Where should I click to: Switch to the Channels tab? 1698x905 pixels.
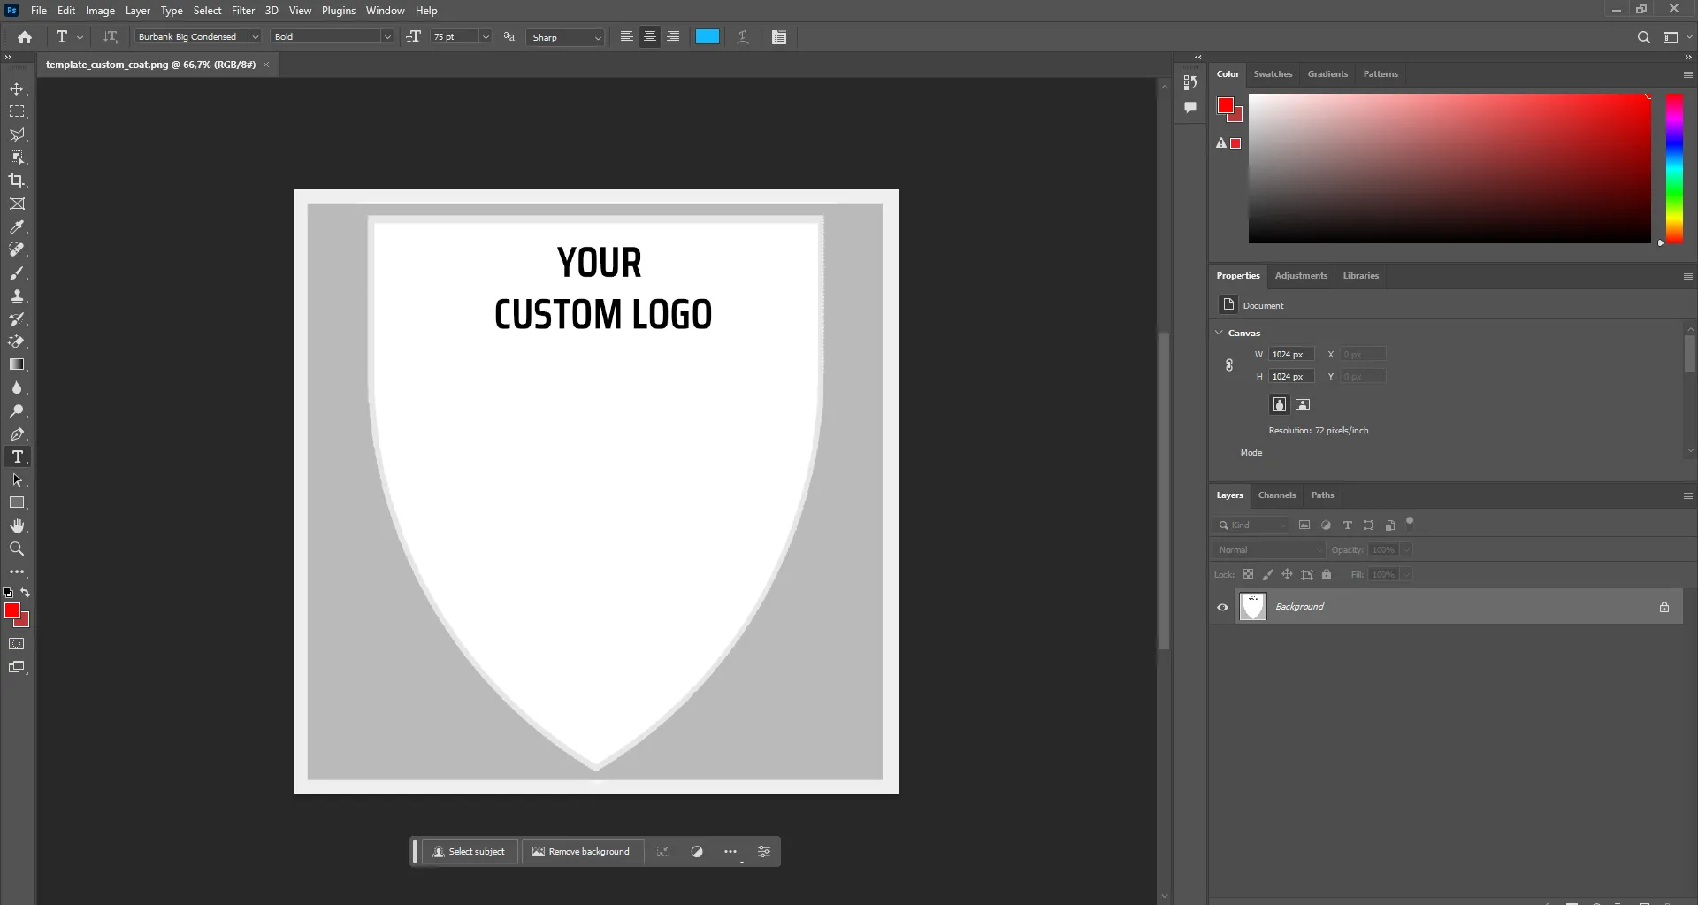1276,495
